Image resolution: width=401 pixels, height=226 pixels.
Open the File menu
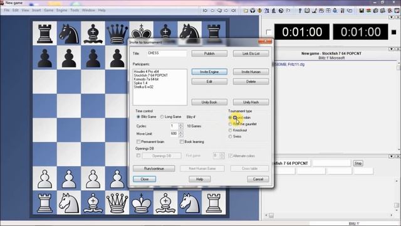click(x=7, y=10)
